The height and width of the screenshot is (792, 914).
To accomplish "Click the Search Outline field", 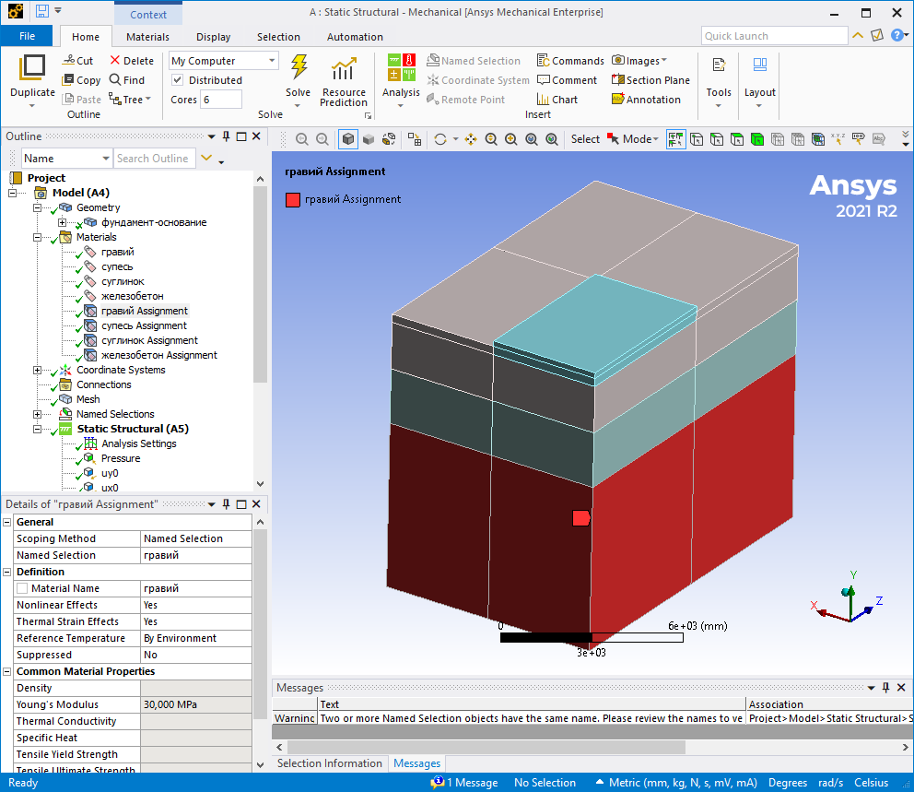I will (x=154, y=158).
